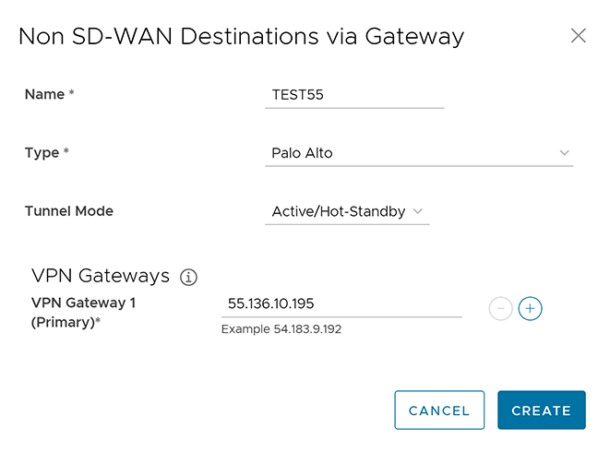598x452 pixels.
Task: Click the Example 54.183.9.192 hint text
Action: (281, 329)
